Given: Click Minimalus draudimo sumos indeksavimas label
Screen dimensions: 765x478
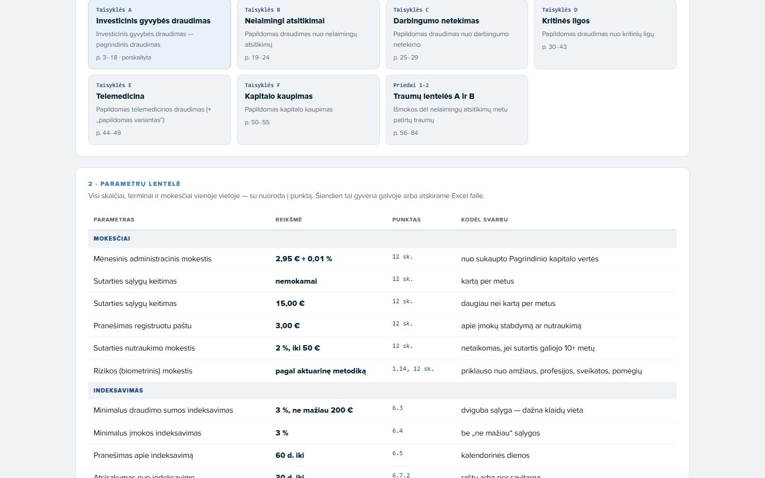Looking at the screenshot, I should [x=163, y=410].
